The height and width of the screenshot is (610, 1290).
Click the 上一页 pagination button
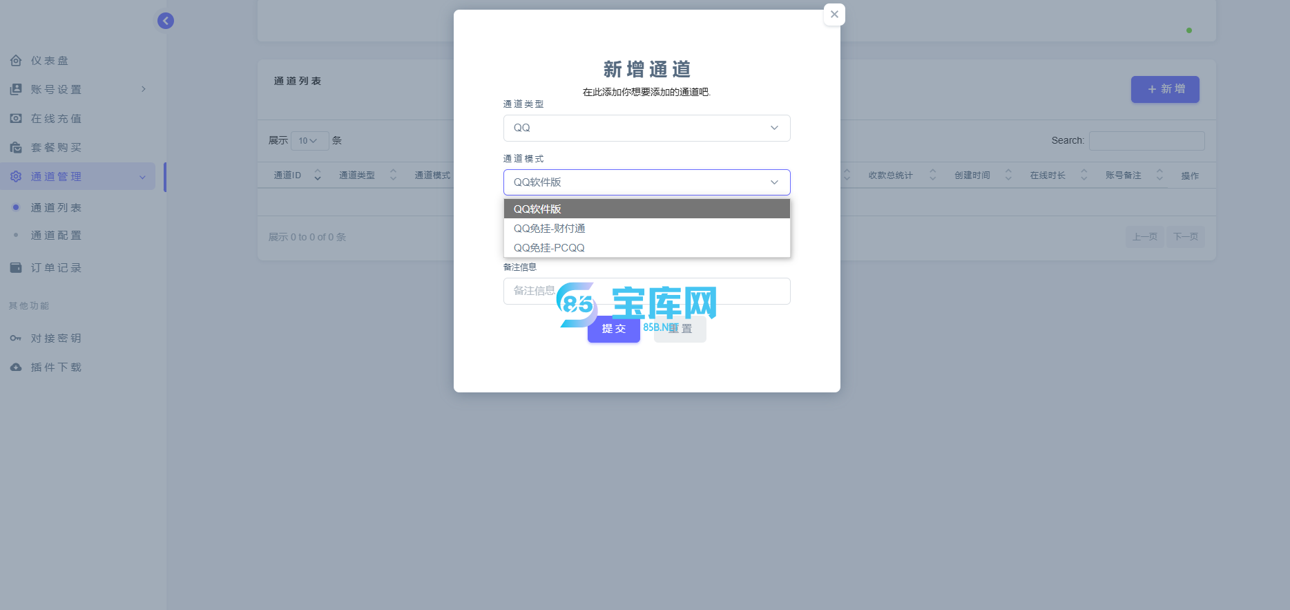click(1144, 237)
